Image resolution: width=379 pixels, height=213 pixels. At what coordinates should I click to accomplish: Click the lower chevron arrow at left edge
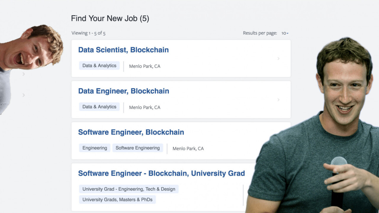click(24, 95)
